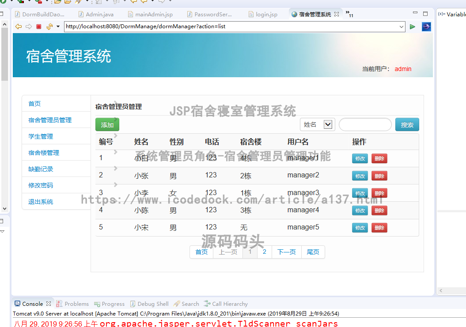This screenshot has height=327, width=466.
Task: Click the Search view magnifier icon
Action: (x=177, y=304)
